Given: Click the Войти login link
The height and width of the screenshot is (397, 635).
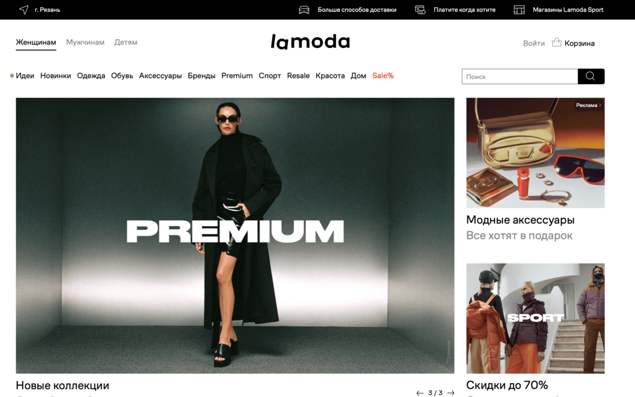Looking at the screenshot, I should [533, 43].
